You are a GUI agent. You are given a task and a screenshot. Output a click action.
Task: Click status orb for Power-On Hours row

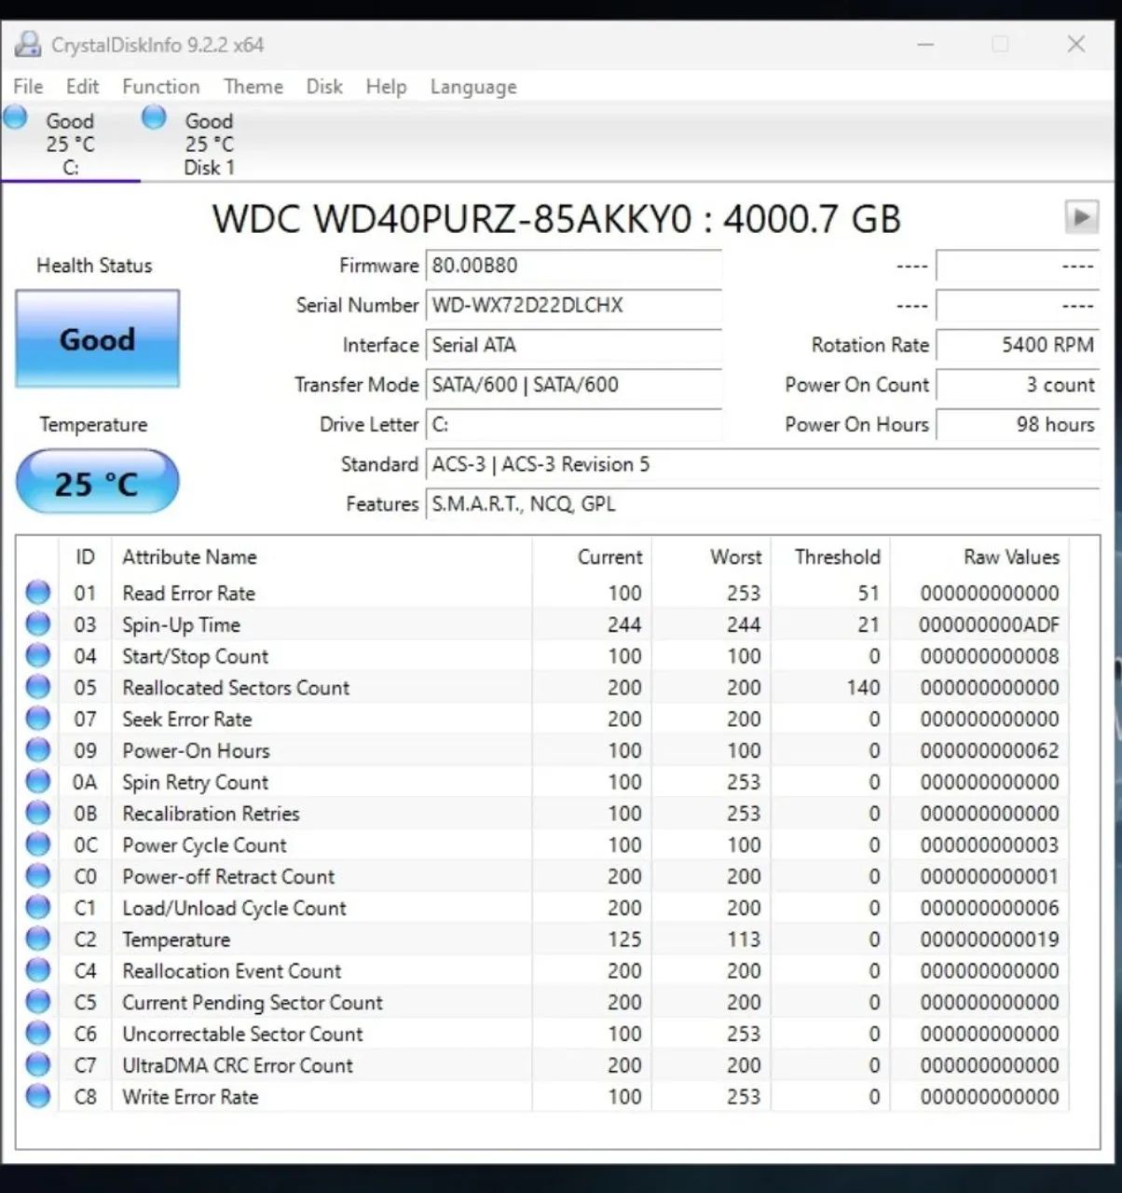click(x=38, y=750)
